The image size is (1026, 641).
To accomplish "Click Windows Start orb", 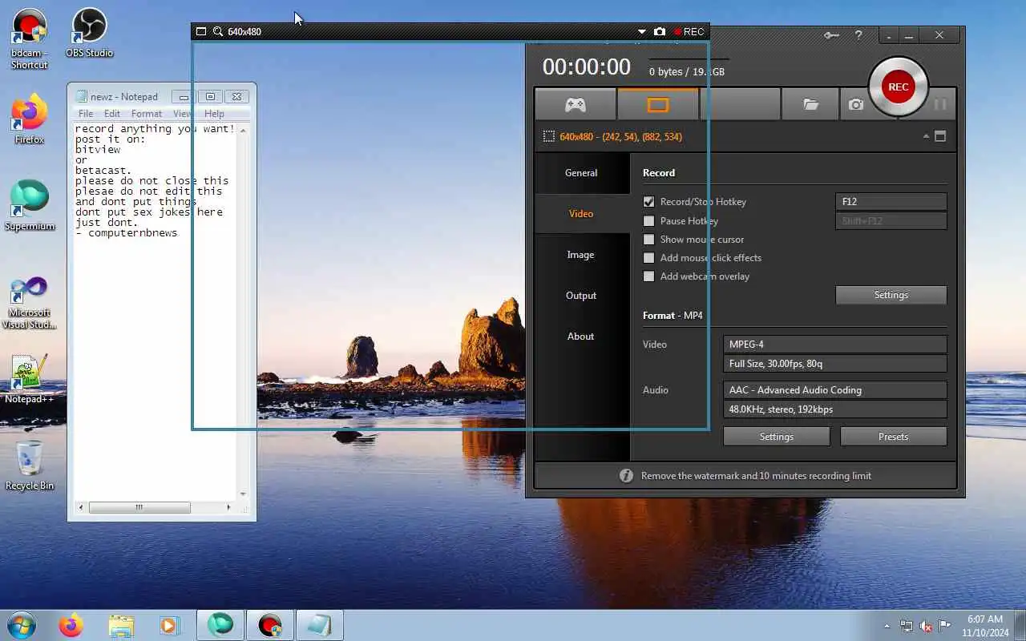I will click(x=21, y=625).
